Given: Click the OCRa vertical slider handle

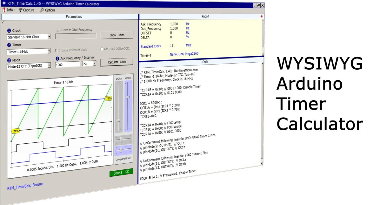Looking at the screenshot, I should click(118, 121).
